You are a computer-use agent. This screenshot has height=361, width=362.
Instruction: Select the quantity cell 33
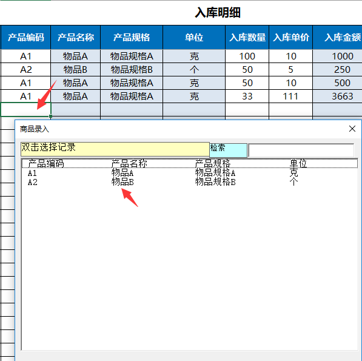click(x=247, y=96)
